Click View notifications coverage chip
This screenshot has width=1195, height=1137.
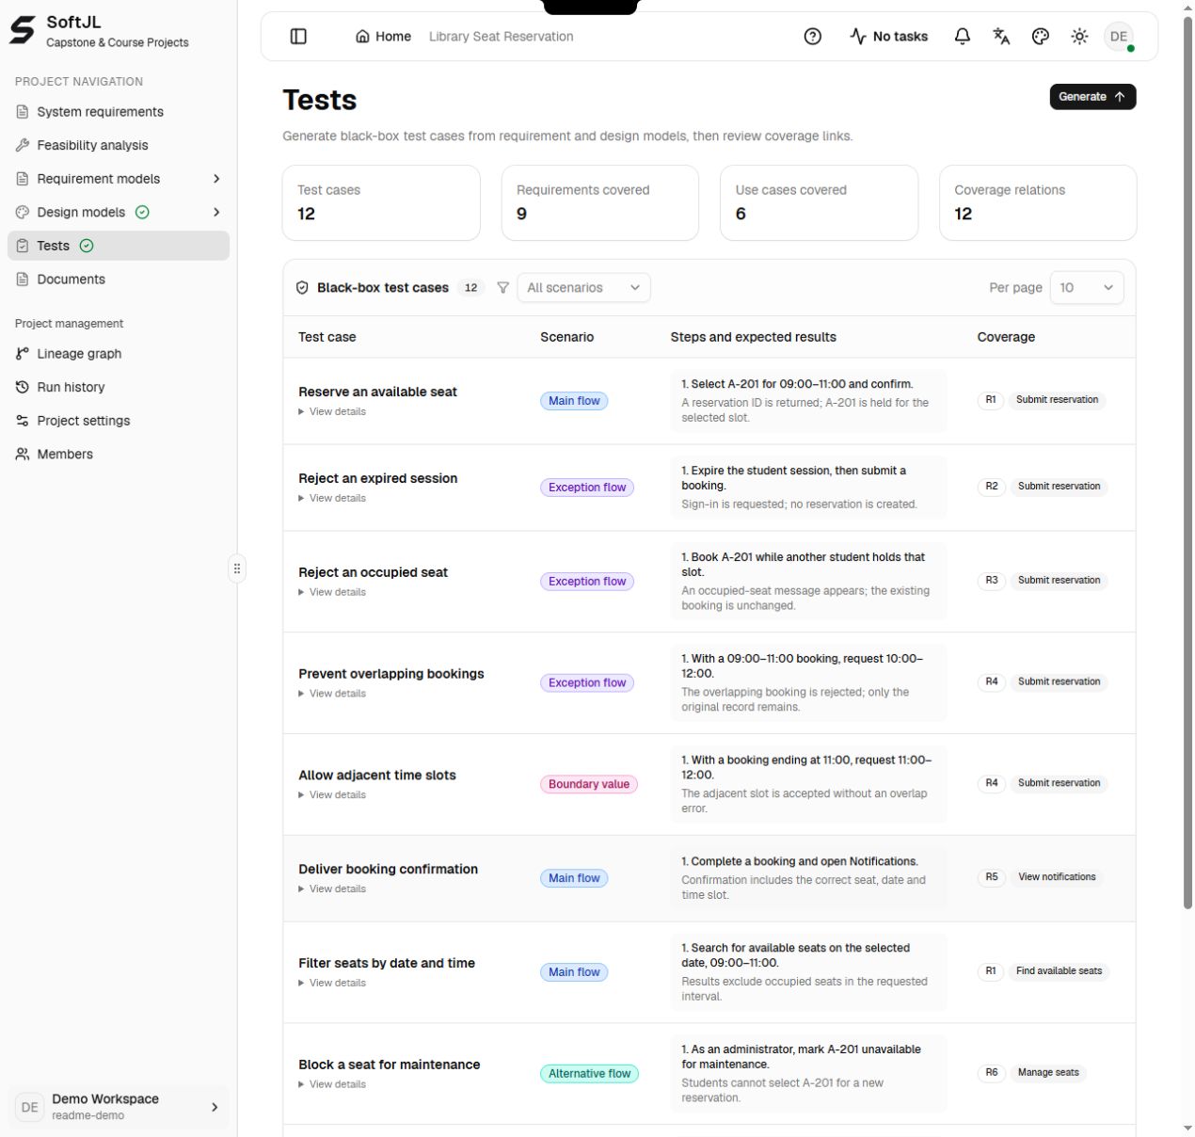(x=1057, y=877)
